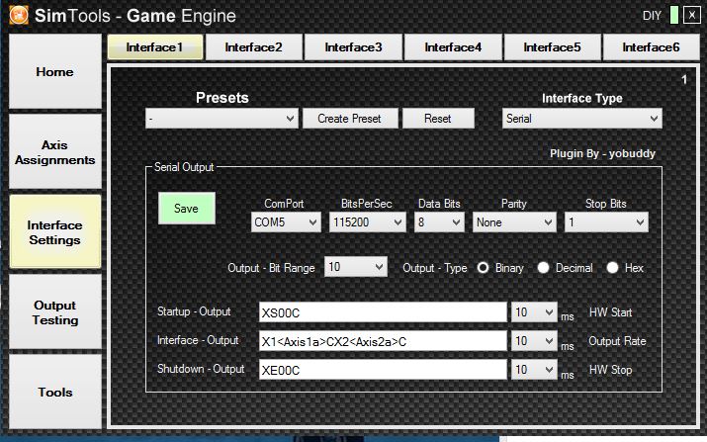The image size is (707, 442).
Task: Expand BitsPerSec 115200 dropdown
Action: pos(367,222)
